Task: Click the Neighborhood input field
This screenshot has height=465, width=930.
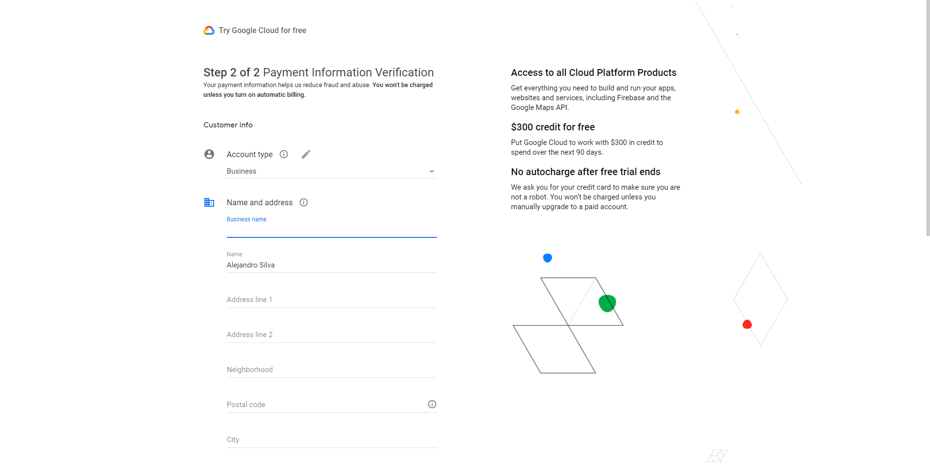Action: coord(331,370)
